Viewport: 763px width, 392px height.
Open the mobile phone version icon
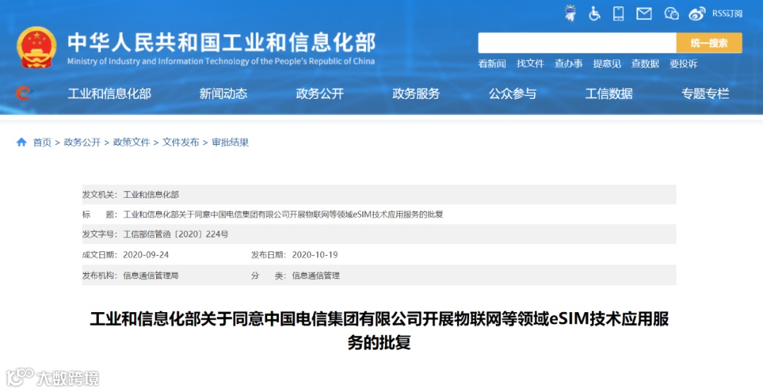(x=618, y=13)
